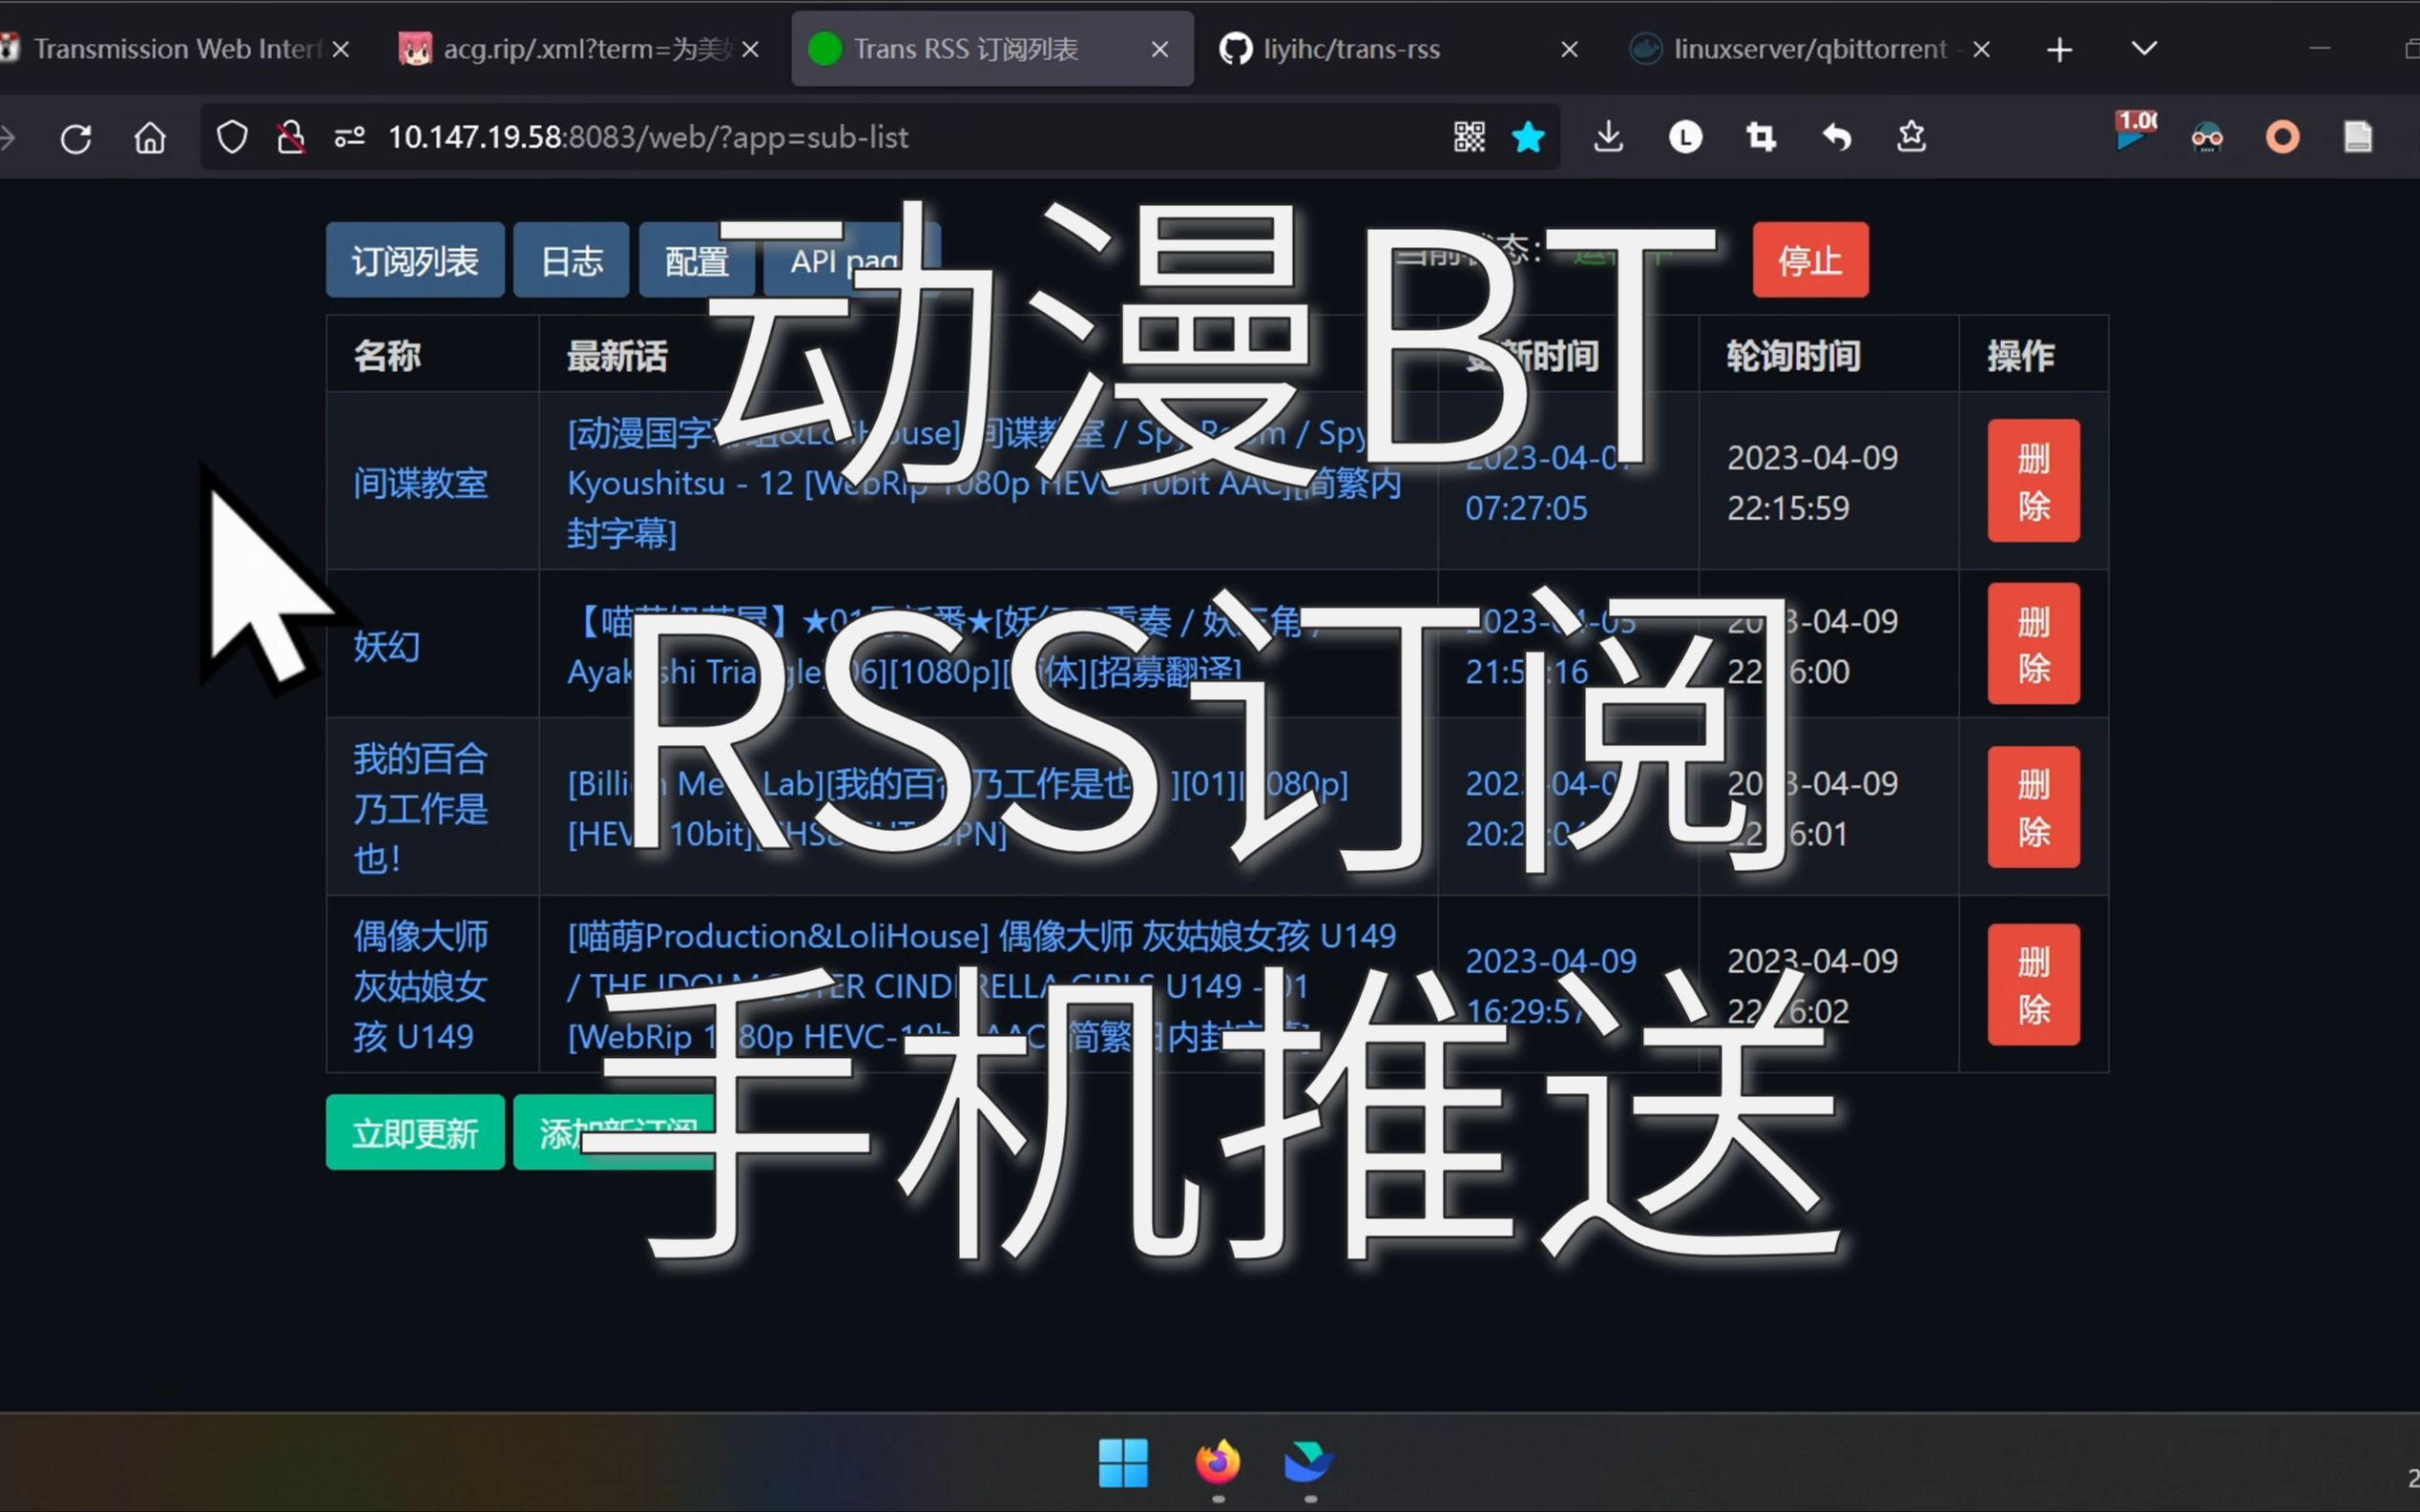Toggle the blue bookmark star
The height and width of the screenshot is (1512, 2420).
(1528, 137)
